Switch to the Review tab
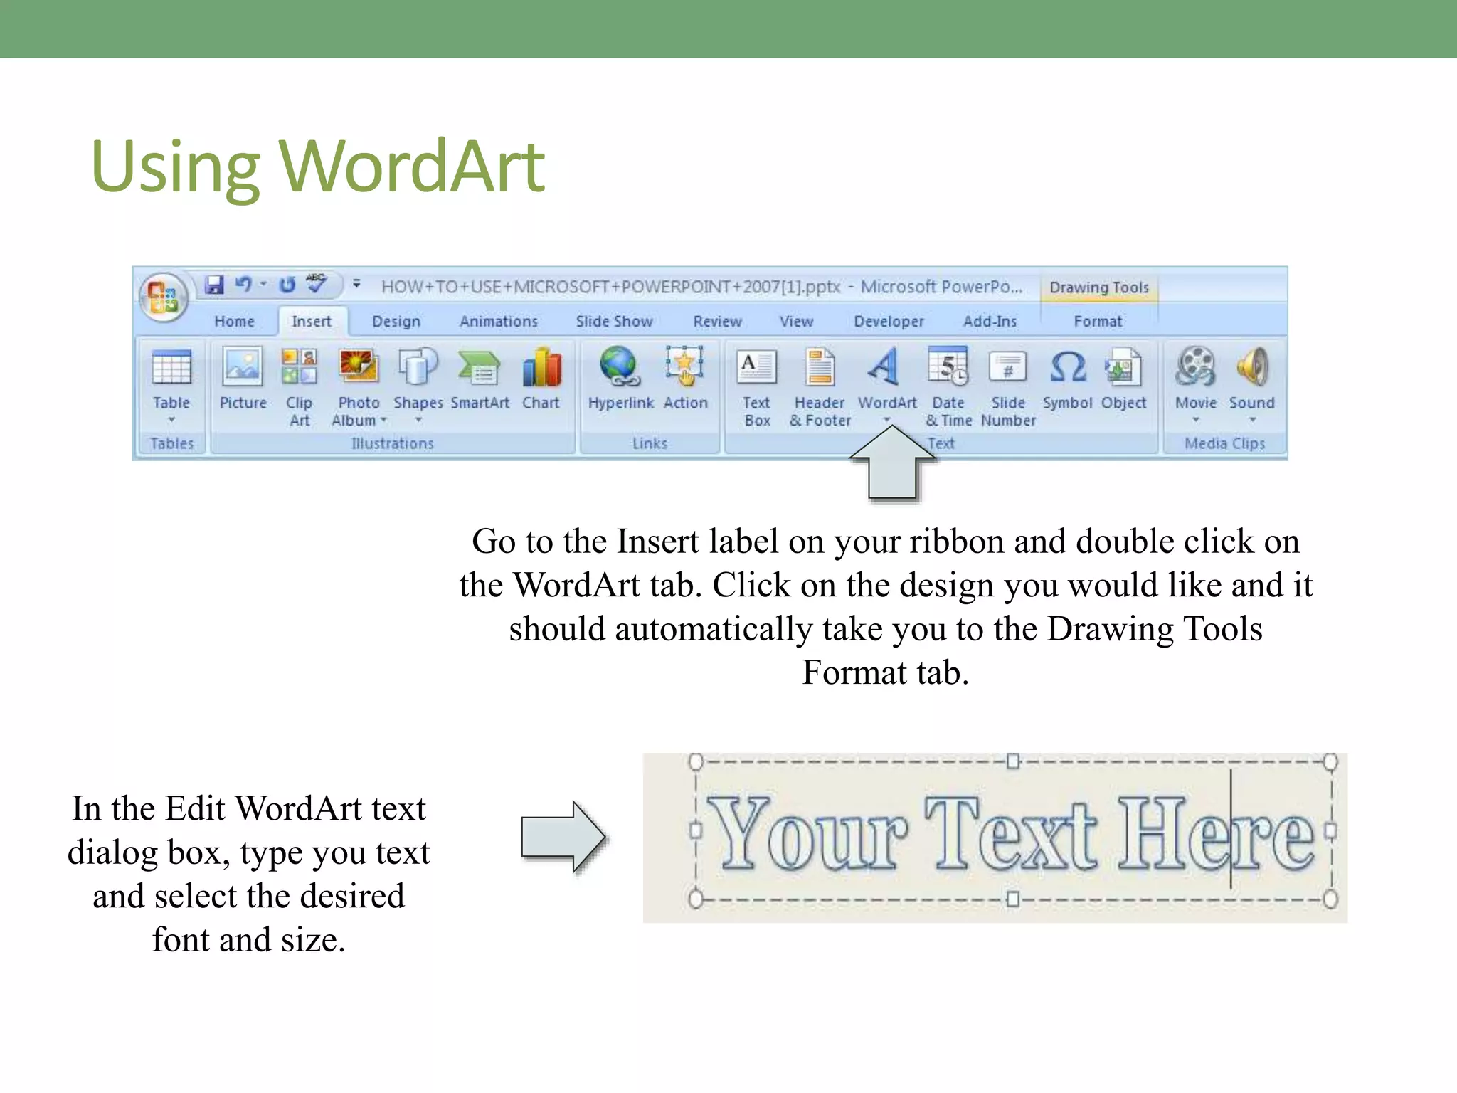The height and width of the screenshot is (1093, 1457). pos(717,322)
